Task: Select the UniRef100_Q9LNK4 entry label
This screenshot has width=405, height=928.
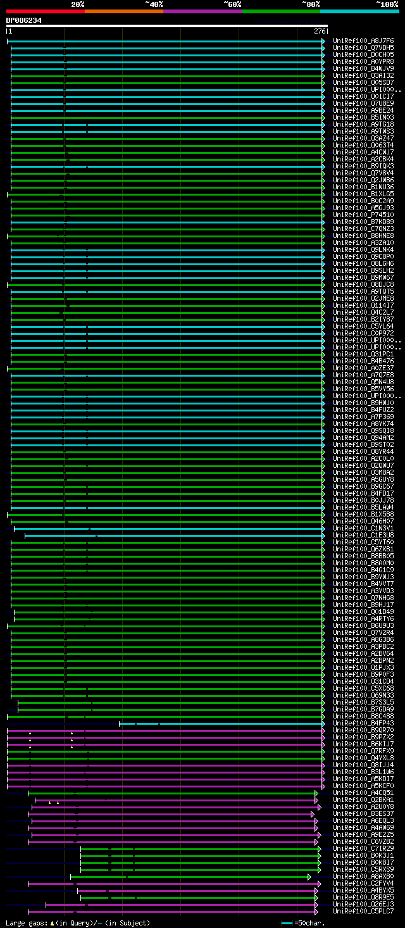Action: (363, 250)
